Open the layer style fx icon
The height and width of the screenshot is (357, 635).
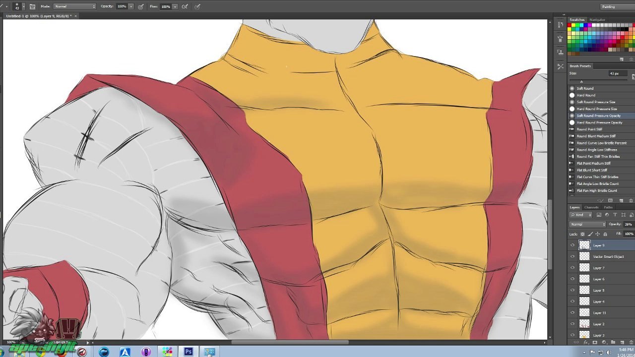pos(585,342)
